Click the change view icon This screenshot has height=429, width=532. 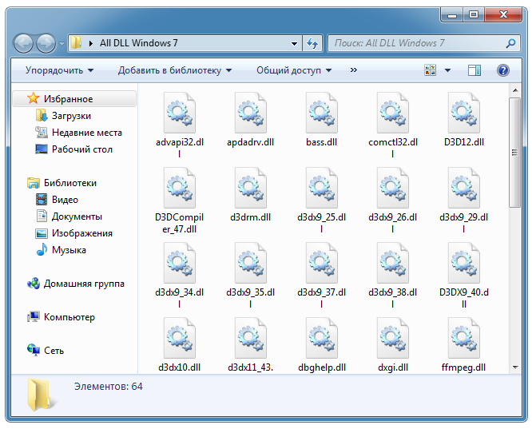(x=431, y=70)
